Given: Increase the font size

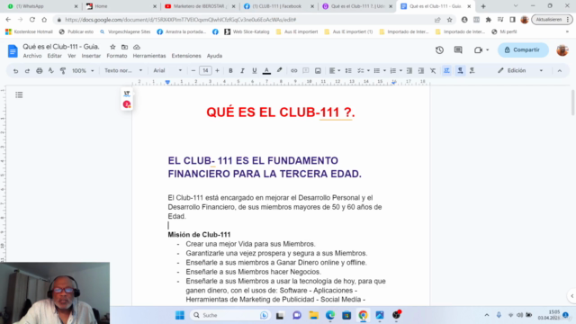Looking at the screenshot, I should (x=217, y=70).
